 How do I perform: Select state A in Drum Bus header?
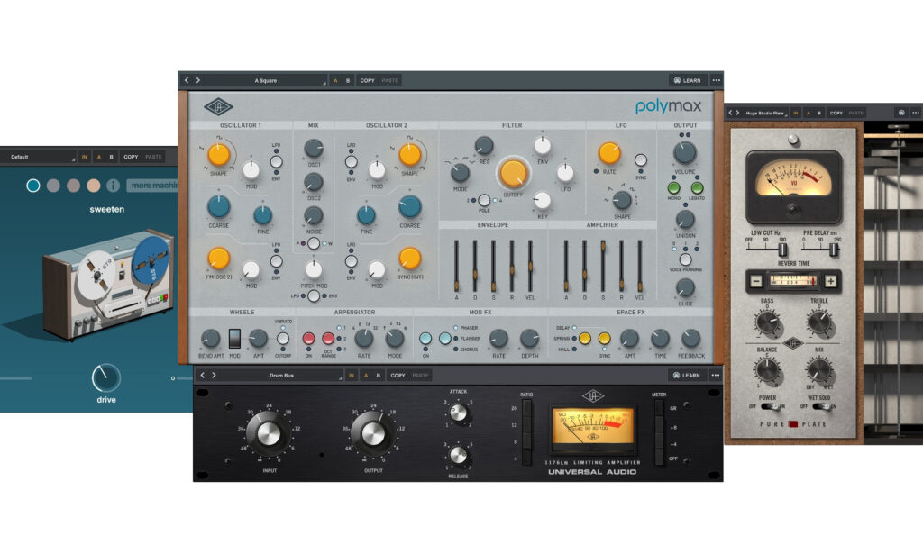coord(364,375)
